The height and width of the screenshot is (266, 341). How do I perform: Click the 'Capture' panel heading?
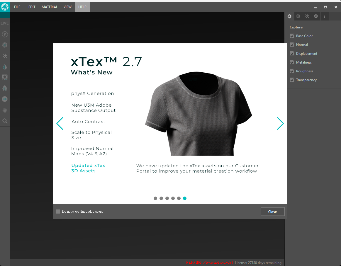[x=296, y=27]
